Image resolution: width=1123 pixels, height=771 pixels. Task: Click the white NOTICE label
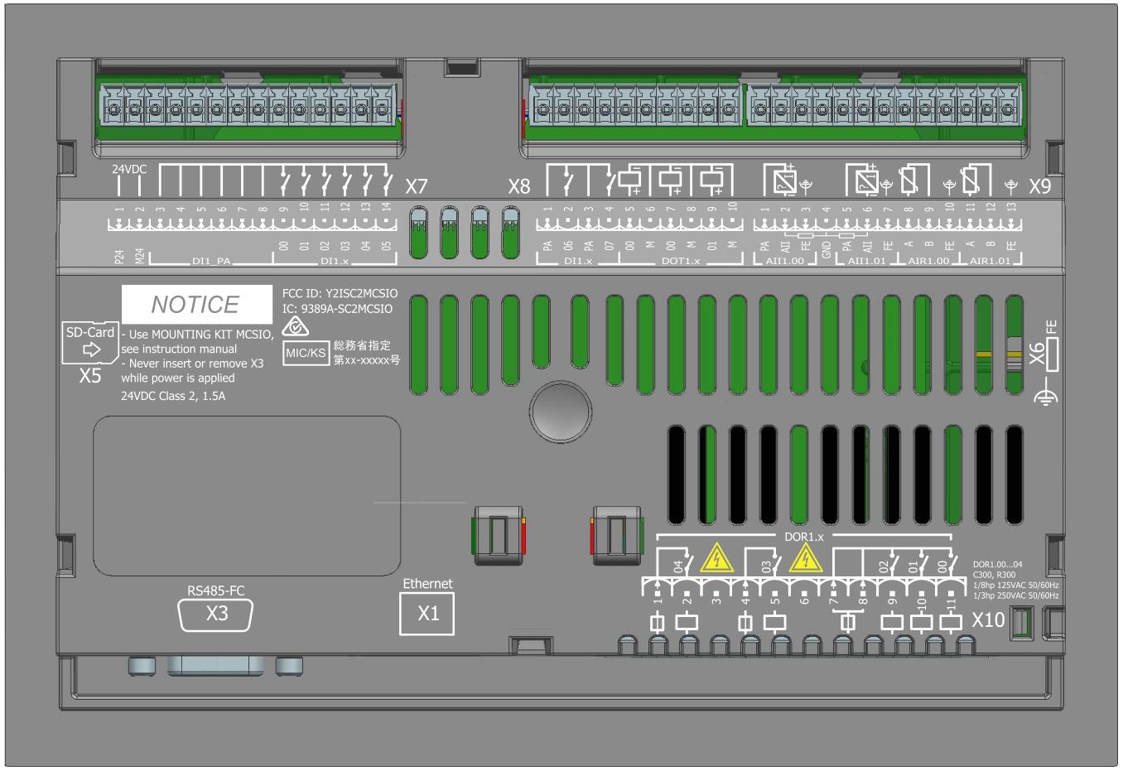(196, 304)
